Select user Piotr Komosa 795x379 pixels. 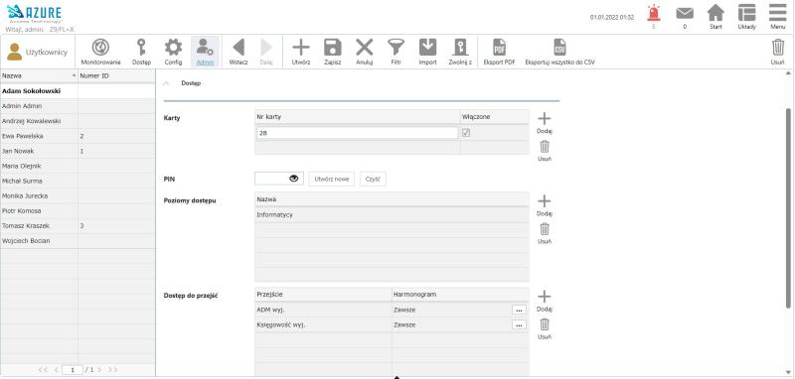pyautogui.click(x=78, y=210)
